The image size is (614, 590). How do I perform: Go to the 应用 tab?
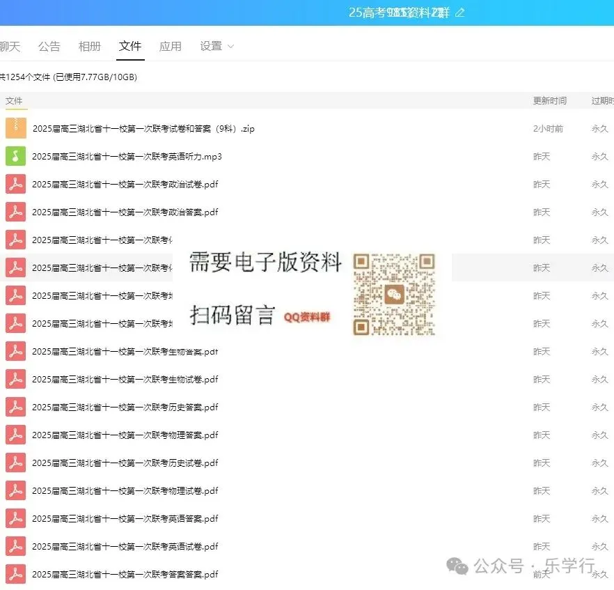pos(171,46)
